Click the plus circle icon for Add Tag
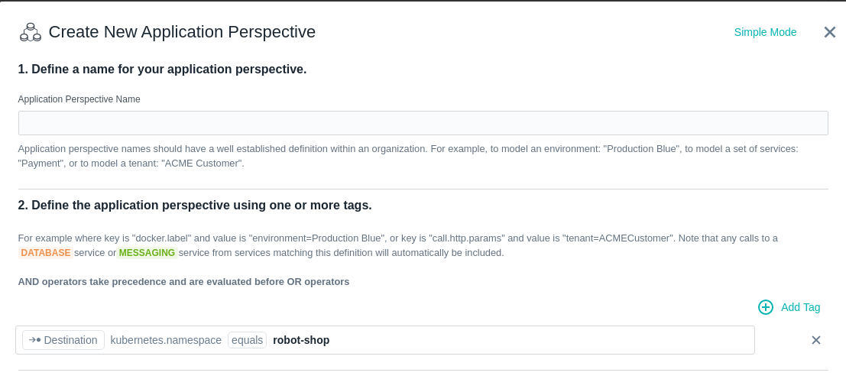Image resolution: width=846 pixels, height=379 pixels. coord(766,307)
